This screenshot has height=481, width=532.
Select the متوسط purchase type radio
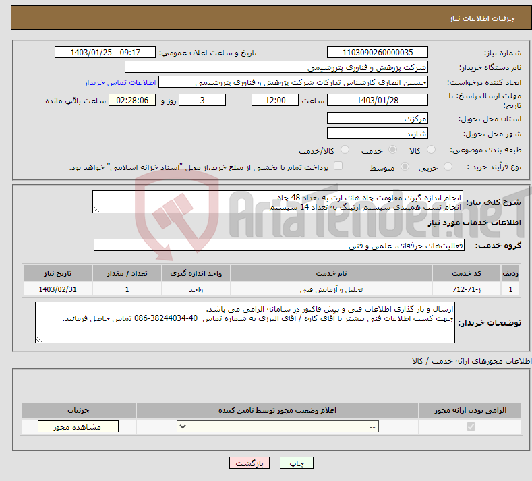pyautogui.click(x=405, y=167)
